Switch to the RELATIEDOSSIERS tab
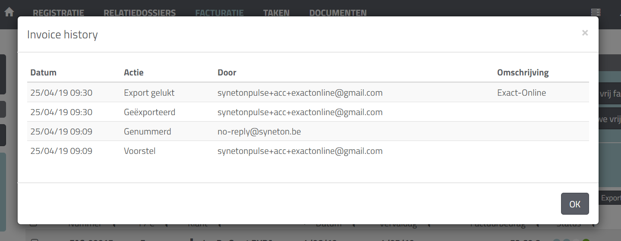This screenshot has height=241, width=621. tap(139, 13)
